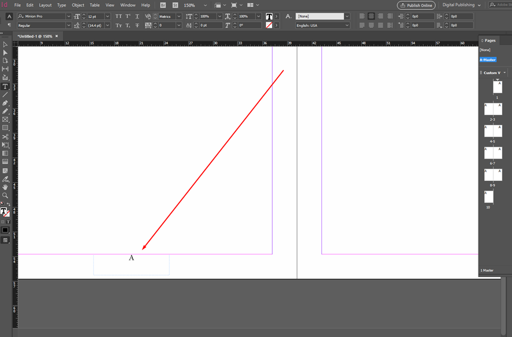The width and height of the screenshot is (512, 337).
Task: Open Adobe Stock via St icon
Action: coord(175,5)
